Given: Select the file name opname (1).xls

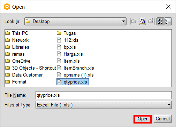Looking at the screenshot, I should pos(79,75).
